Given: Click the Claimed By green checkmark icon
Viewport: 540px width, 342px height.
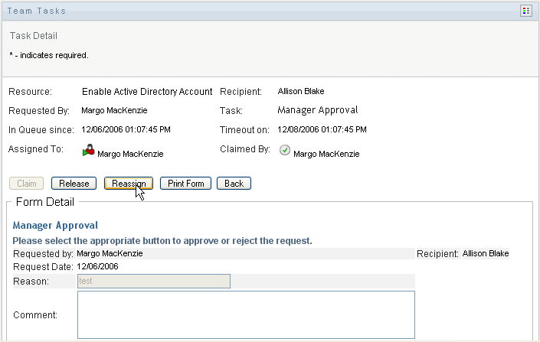Looking at the screenshot, I should tap(284, 150).
